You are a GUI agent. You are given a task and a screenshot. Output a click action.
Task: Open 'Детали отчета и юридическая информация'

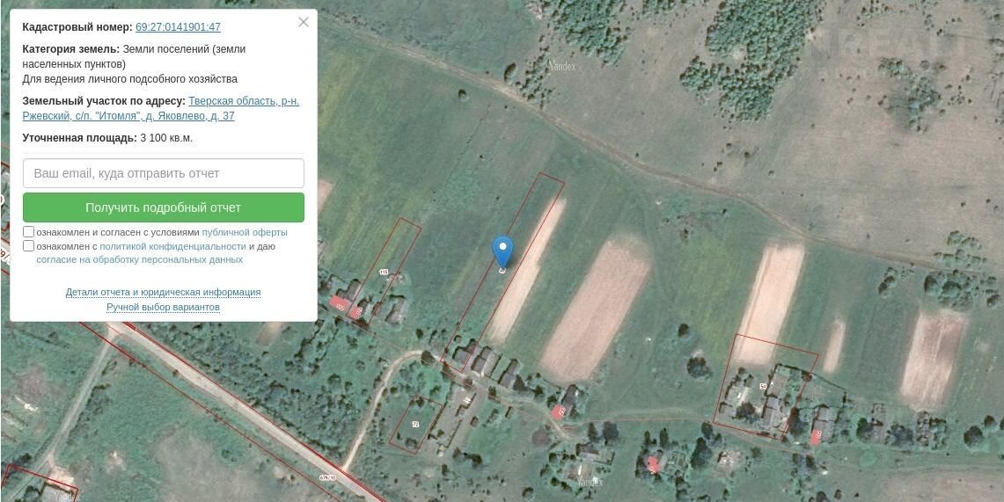pos(164,292)
